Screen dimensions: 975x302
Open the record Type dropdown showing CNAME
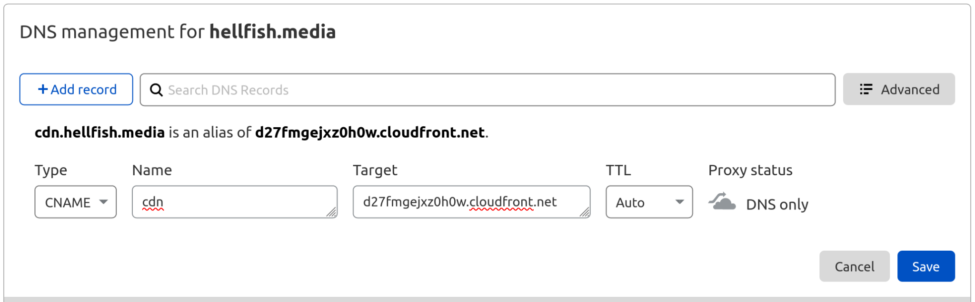75,202
